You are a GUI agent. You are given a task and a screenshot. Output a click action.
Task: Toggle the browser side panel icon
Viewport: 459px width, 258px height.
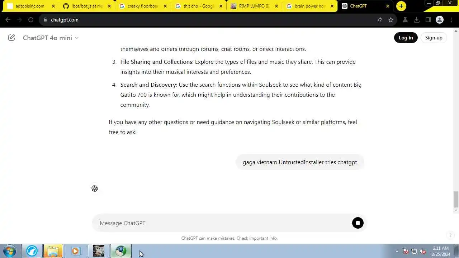point(428,20)
